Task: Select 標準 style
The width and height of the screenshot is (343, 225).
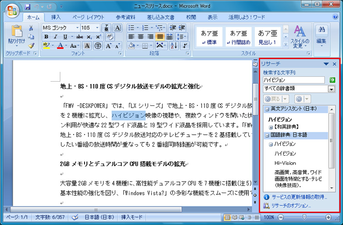Action: click(x=209, y=37)
